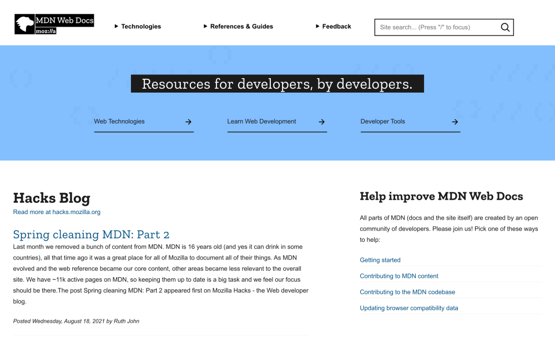Click the Hacks Blog heading
This screenshot has width=555, height=341.
tap(52, 198)
